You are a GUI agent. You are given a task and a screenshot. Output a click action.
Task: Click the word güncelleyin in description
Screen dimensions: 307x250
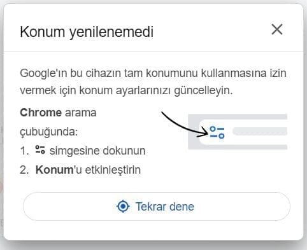203,91
